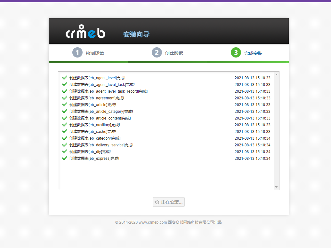Click scroll down arrow of log box

[x=276, y=187]
